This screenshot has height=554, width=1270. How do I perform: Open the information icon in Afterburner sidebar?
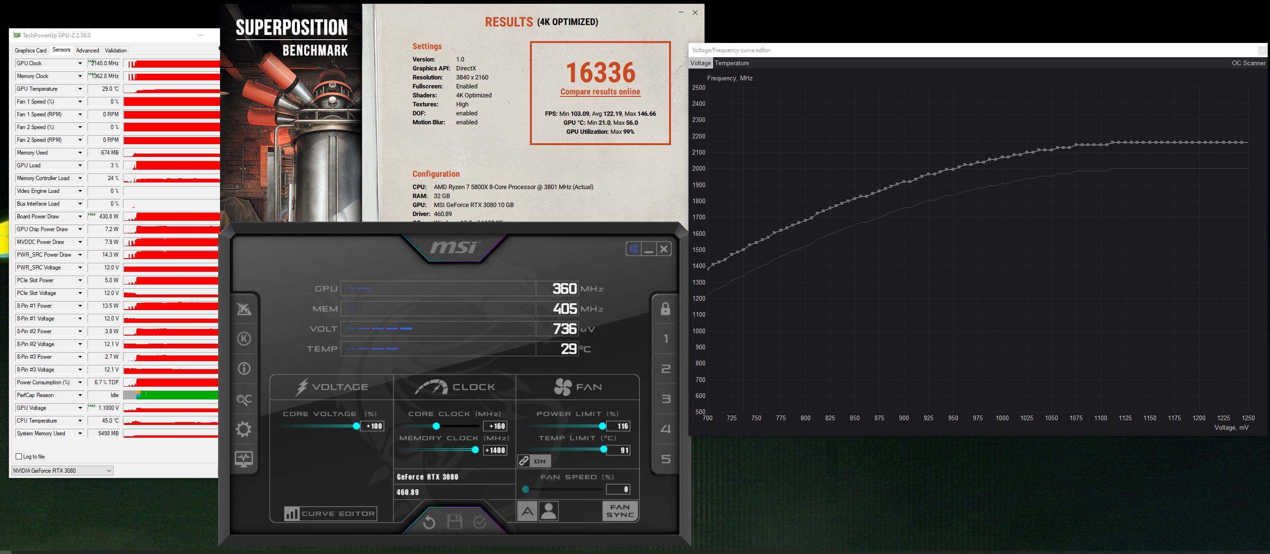[244, 369]
